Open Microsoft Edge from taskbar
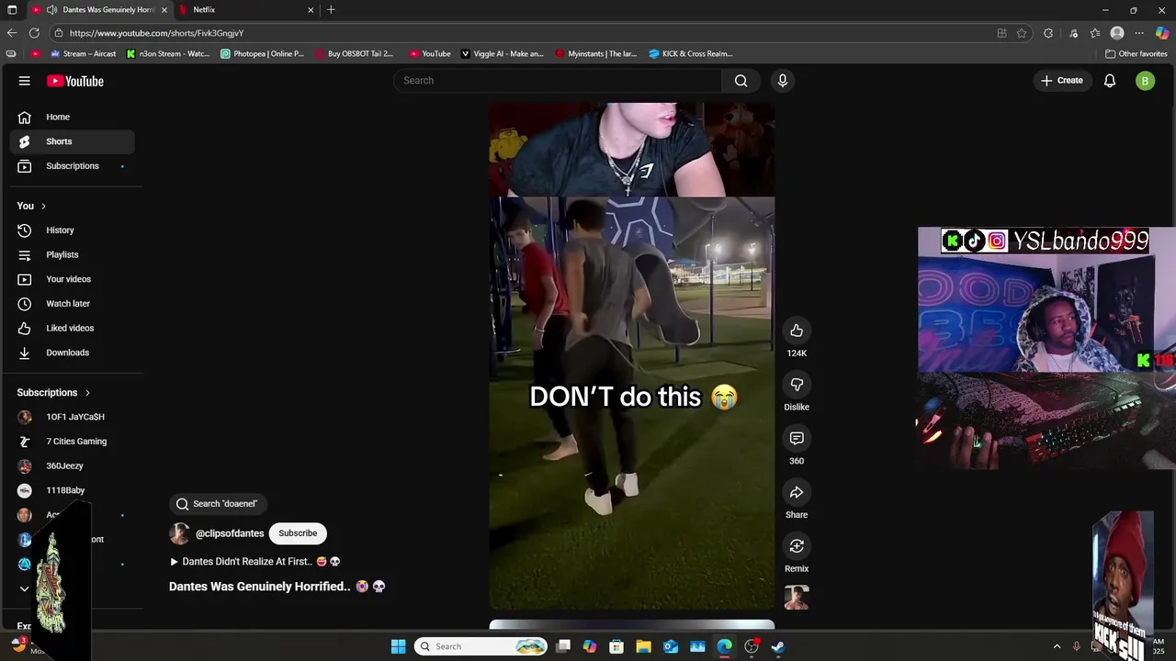 point(725,646)
